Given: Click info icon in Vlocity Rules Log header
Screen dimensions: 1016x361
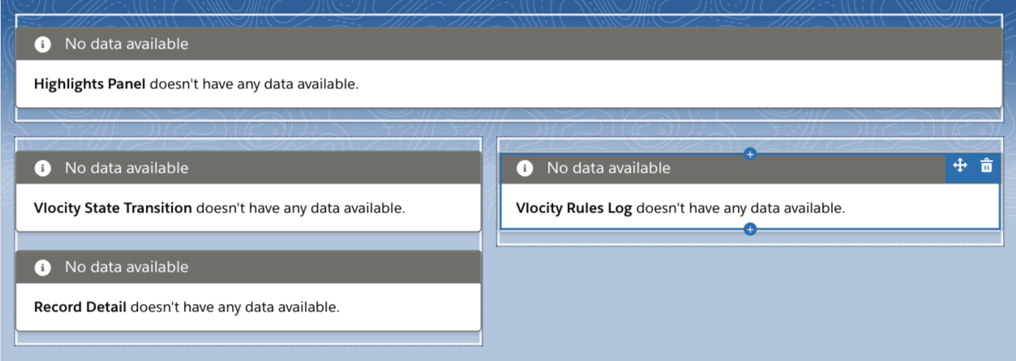Looking at the screenshot, I should pyautogui.click(x=525, y=168).
